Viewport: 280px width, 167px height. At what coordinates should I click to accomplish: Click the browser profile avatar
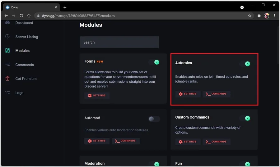click(x=267, y=16)
